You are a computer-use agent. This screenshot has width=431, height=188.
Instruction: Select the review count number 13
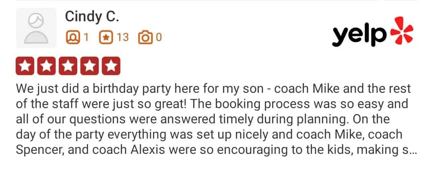123,37
